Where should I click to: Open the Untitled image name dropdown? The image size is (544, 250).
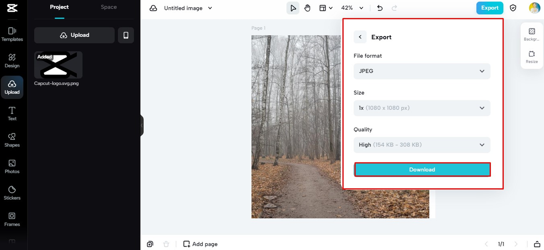(x=188, y=8)
